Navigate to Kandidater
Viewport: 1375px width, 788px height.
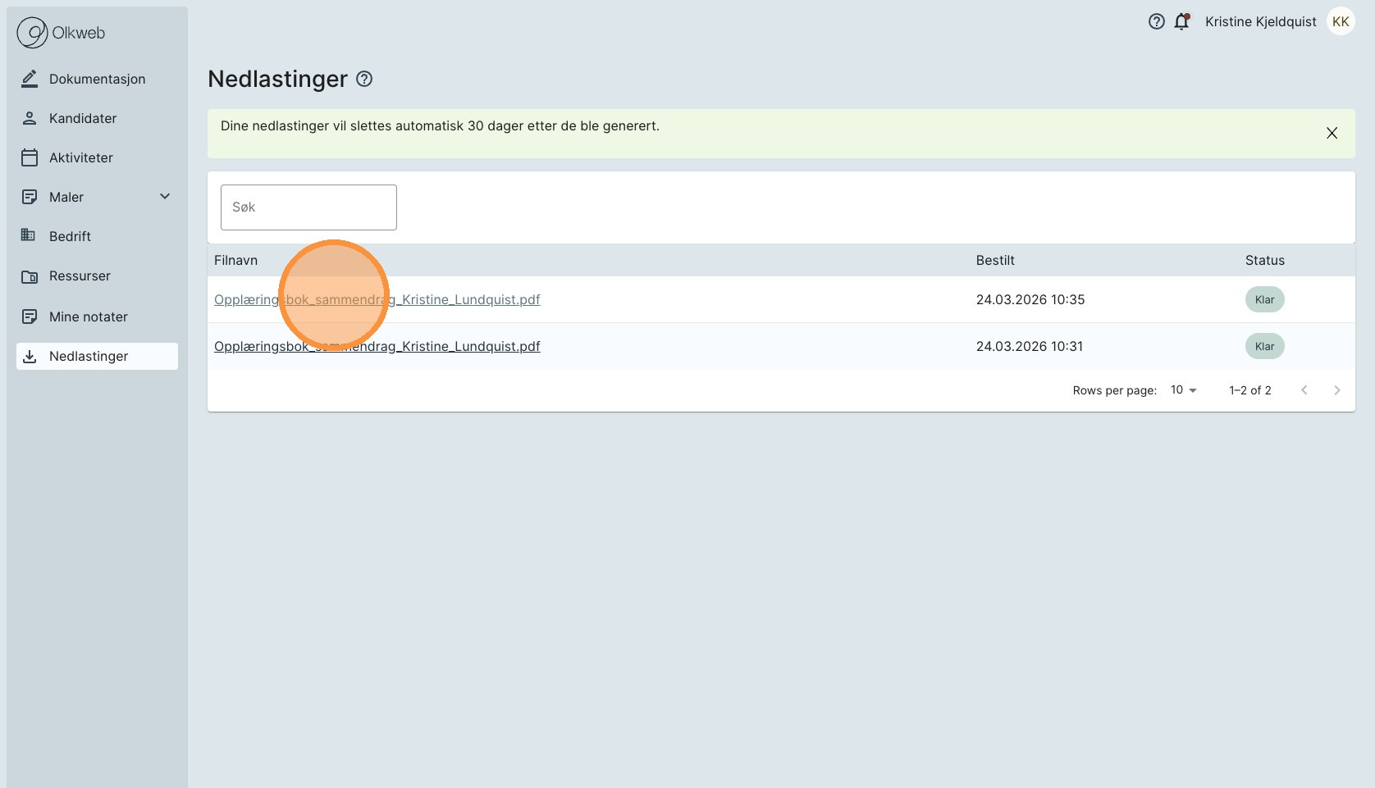tap(82, 118)
